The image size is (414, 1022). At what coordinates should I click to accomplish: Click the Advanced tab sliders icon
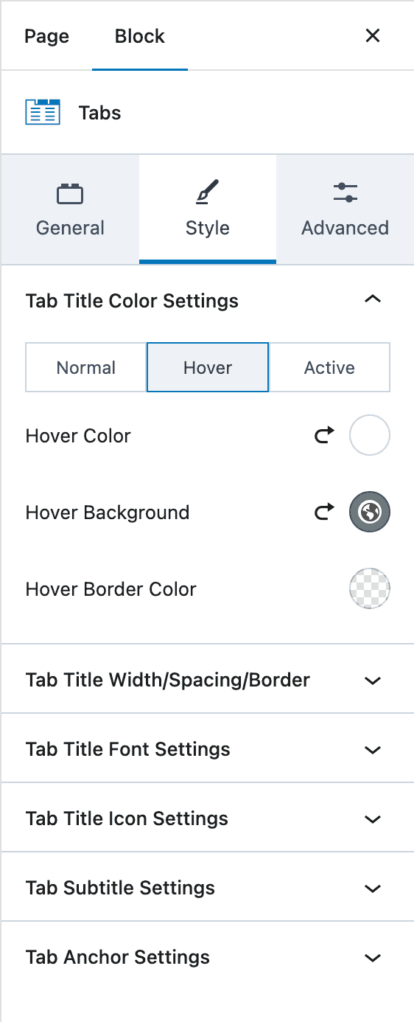(345, 194)
